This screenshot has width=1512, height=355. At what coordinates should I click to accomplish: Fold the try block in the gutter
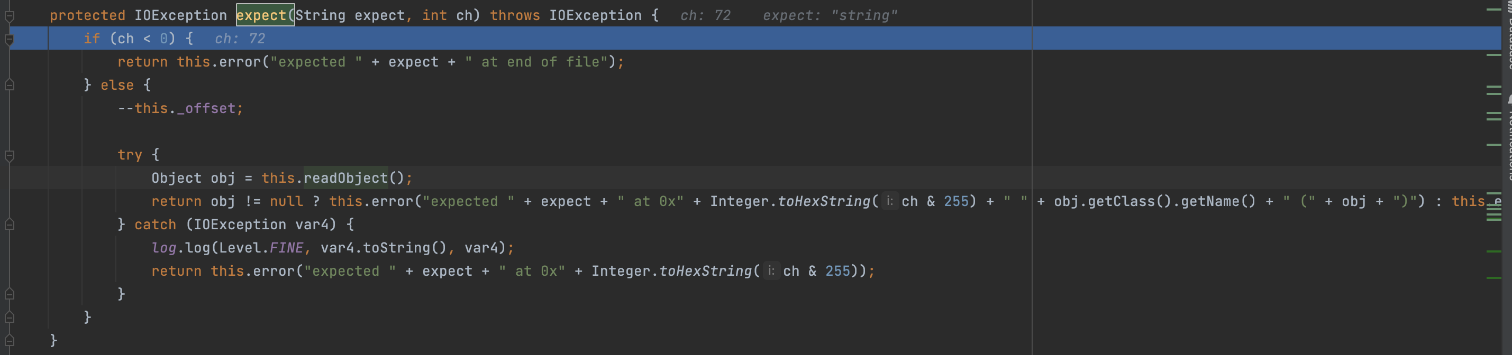10,155
